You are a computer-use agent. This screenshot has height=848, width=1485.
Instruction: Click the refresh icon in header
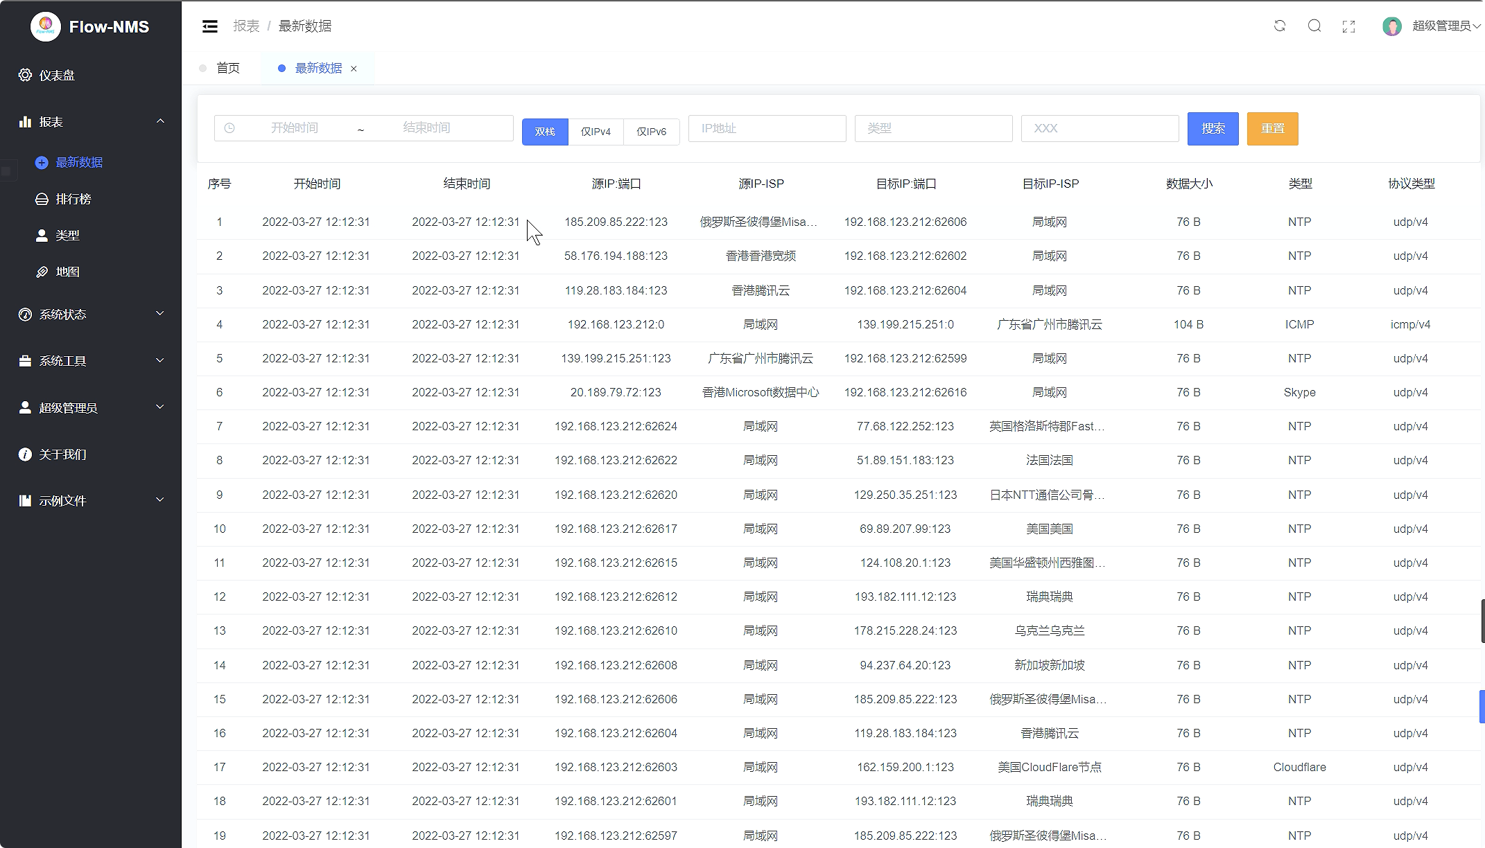tap(1280, 26)
